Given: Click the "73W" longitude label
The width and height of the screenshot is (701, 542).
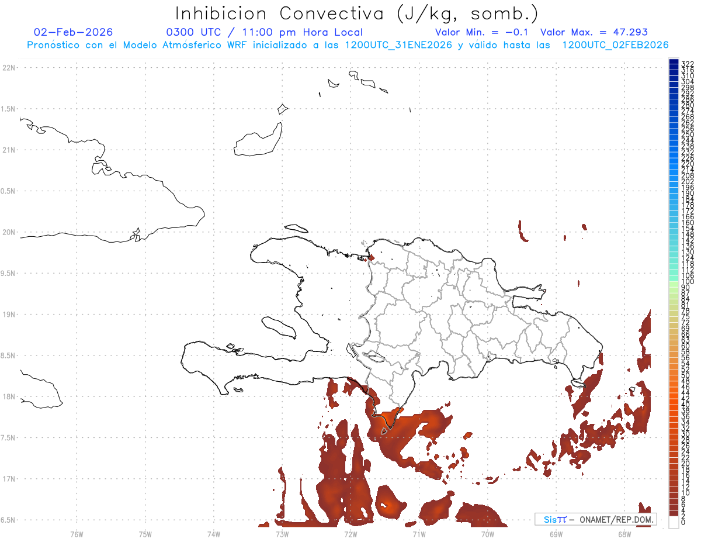Looking at the screenshot, I should click(282, 534).
